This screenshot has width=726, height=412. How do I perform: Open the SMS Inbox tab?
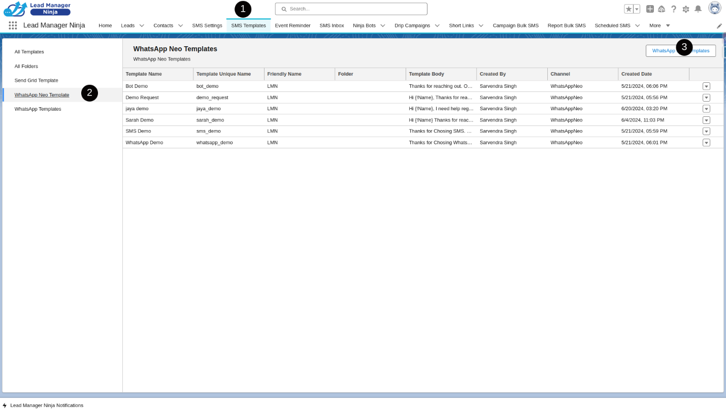332,25
